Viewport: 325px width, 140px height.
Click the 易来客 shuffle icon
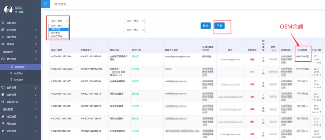(x=3, y=44)
